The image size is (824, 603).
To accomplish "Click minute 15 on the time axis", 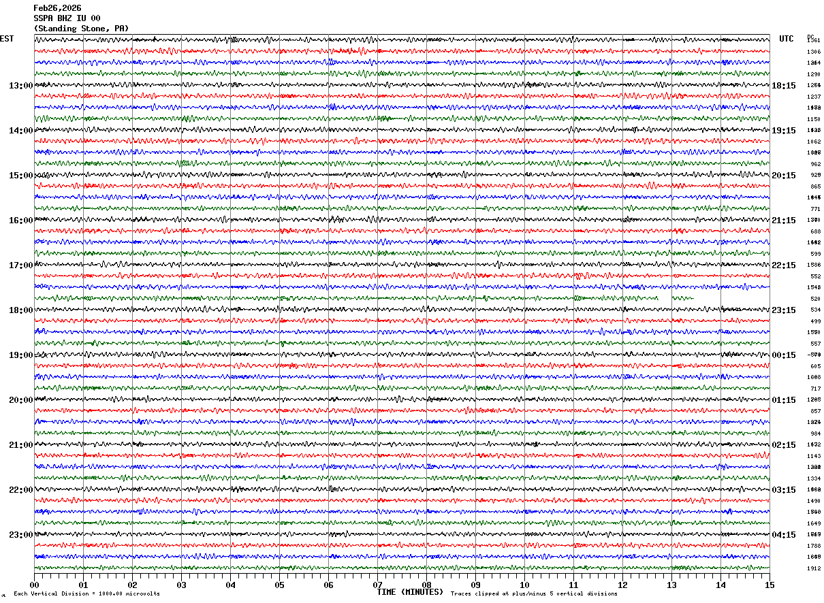I will [x=770, y=585].
